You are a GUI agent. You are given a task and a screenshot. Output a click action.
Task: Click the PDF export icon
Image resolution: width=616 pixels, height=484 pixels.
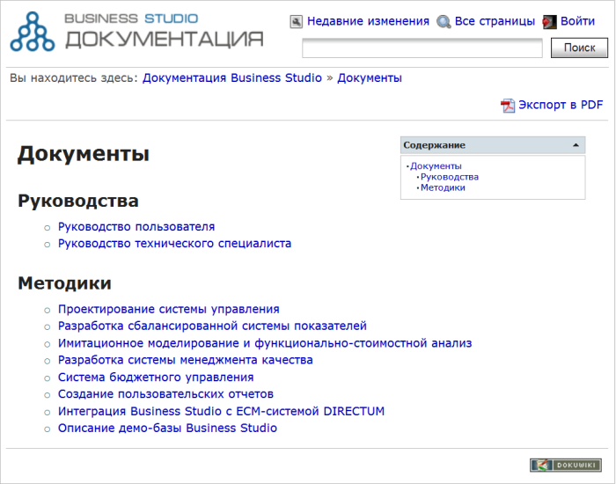pos(508,106)
